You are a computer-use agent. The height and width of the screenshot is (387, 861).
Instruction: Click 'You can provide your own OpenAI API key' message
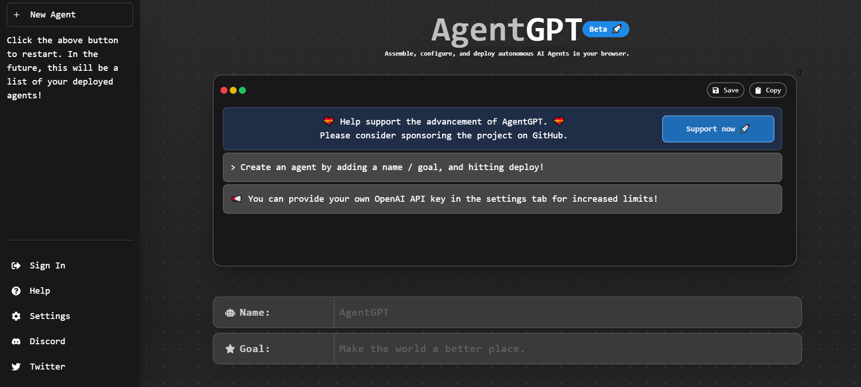pos(502,199)
